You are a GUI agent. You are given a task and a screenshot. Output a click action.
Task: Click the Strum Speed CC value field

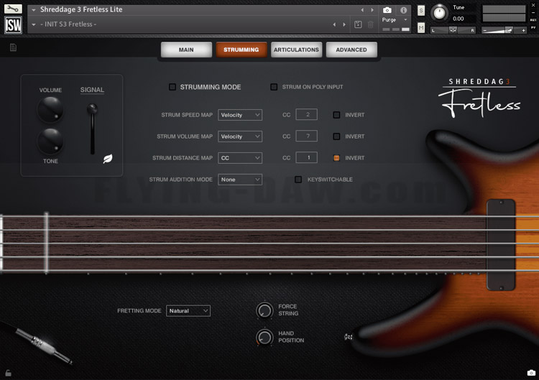coord(307,114)
